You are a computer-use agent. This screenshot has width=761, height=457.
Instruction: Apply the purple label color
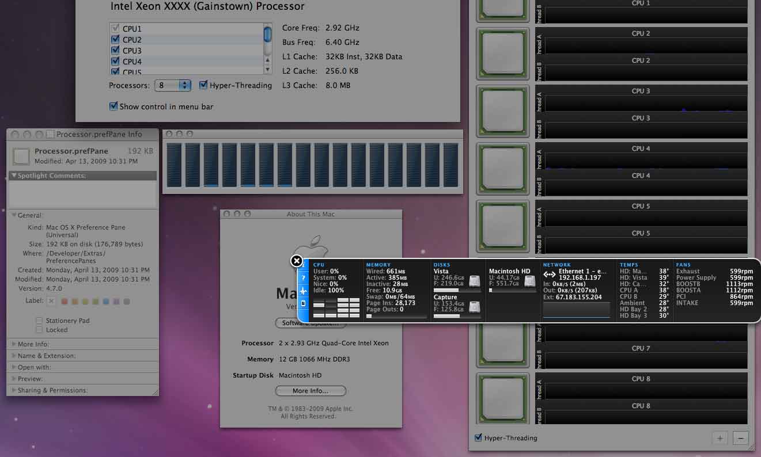(x=116, y=301)
